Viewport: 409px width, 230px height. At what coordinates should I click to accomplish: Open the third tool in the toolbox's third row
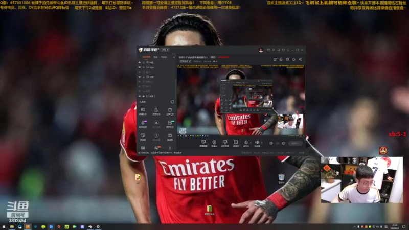tap(170, 137)
